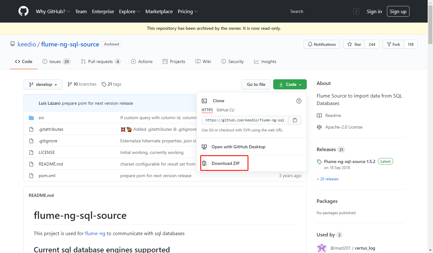433x253 pixels.
Task: Open the "+ 20 releases" link
Action: [x=327, y=179]
